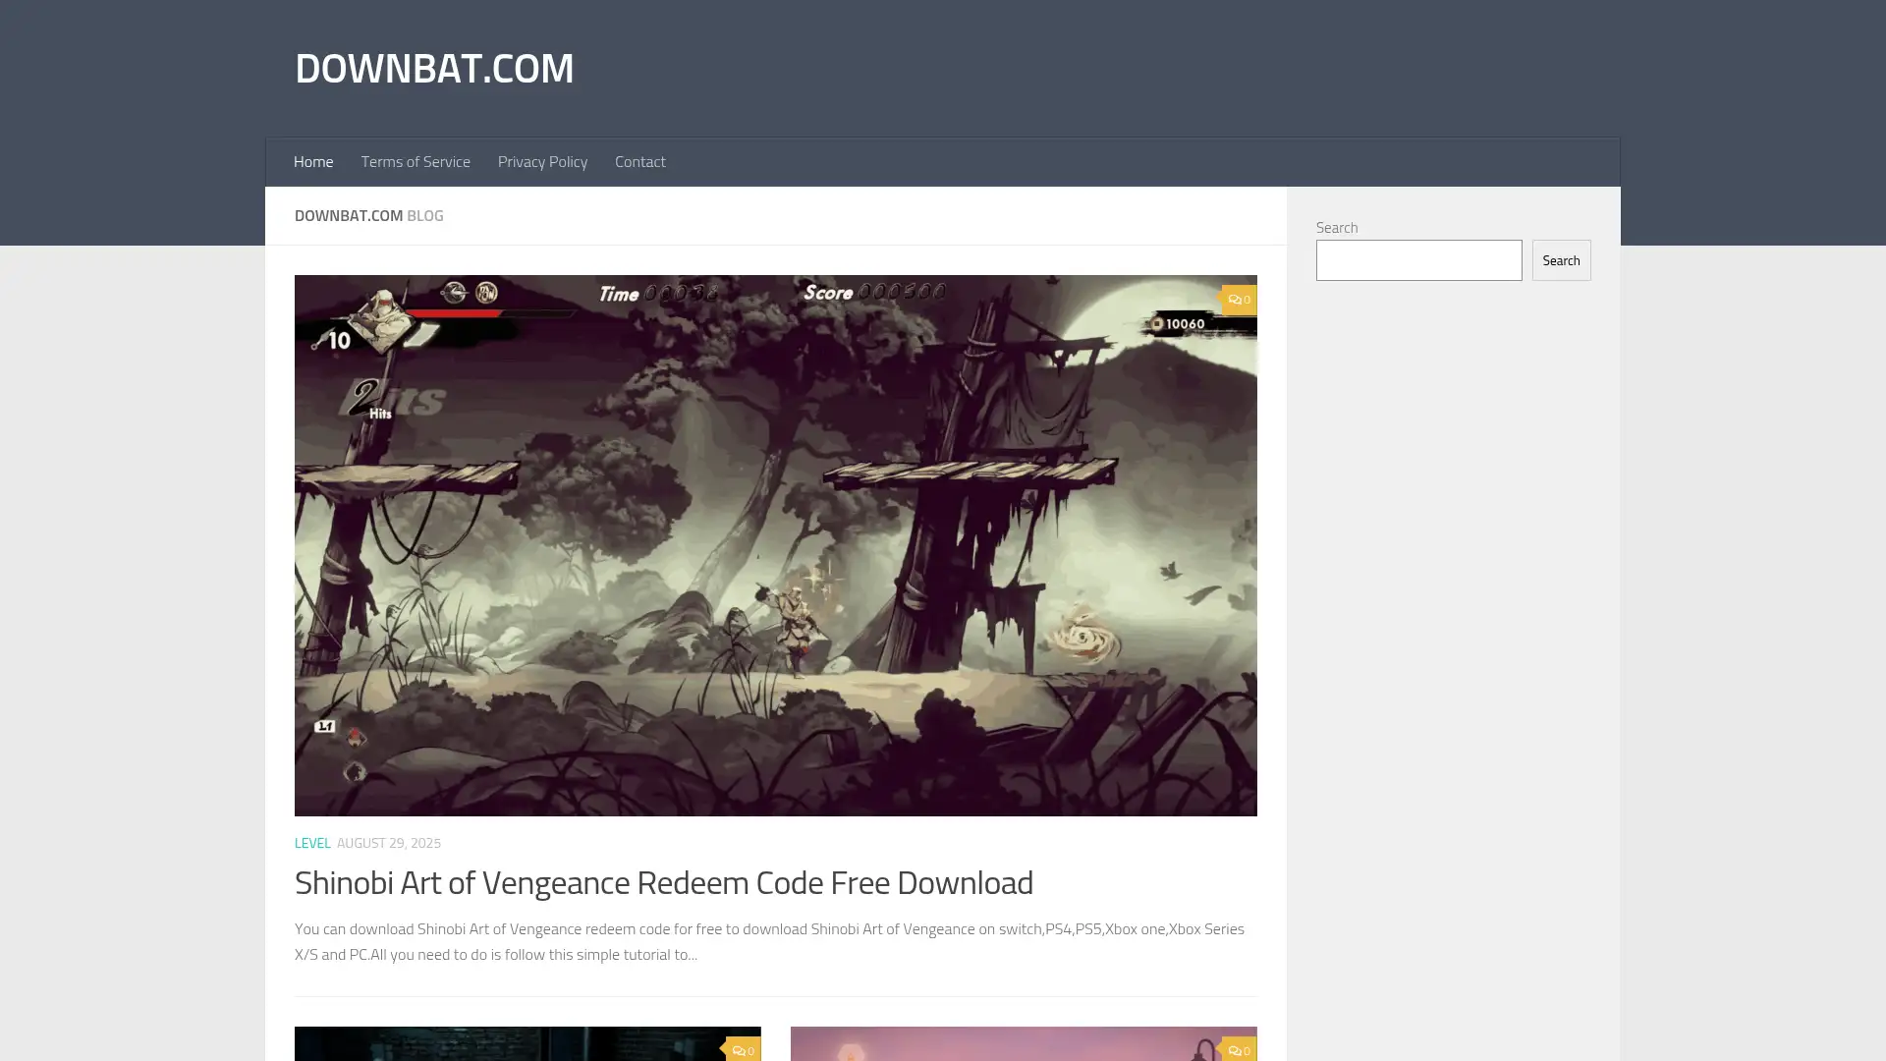
Task: Select the Search button beside the search box
Action: point(1561,259)
